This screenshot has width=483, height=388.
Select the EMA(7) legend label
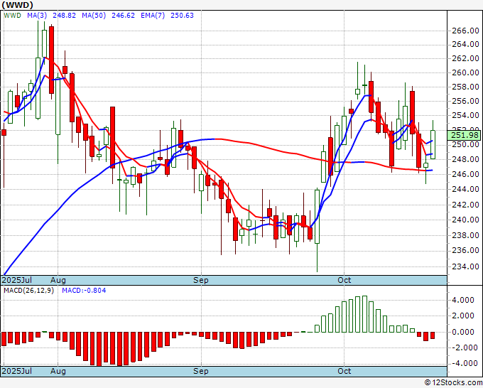tap(153, 15)
